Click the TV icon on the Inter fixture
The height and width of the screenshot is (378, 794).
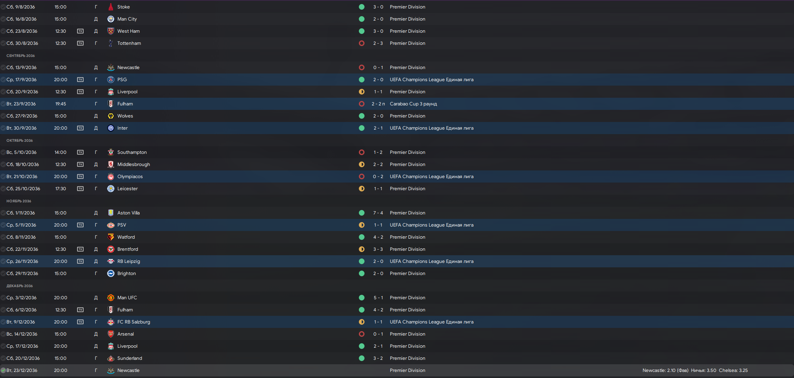pos(80,128)
